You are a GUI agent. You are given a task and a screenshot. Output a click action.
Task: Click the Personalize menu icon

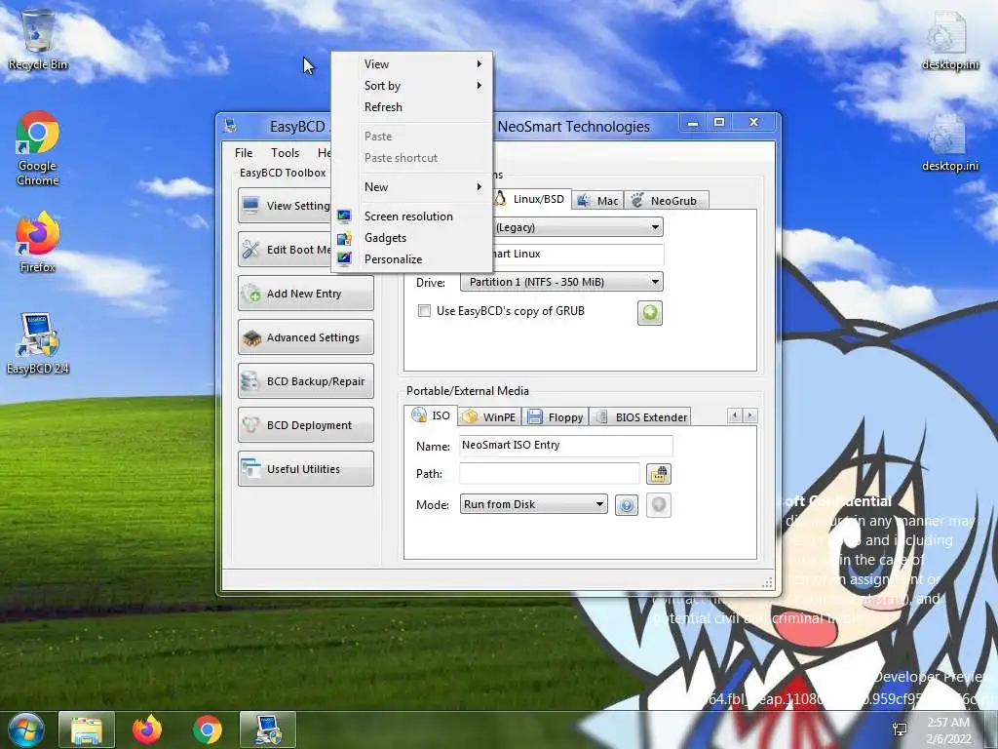coord(344,259)
